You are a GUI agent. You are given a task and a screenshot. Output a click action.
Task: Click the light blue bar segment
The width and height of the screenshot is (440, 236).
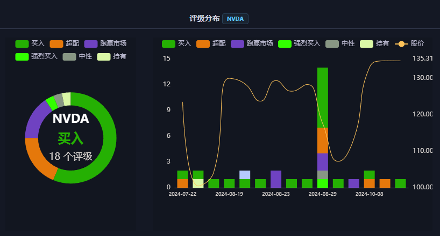(245, 175)
